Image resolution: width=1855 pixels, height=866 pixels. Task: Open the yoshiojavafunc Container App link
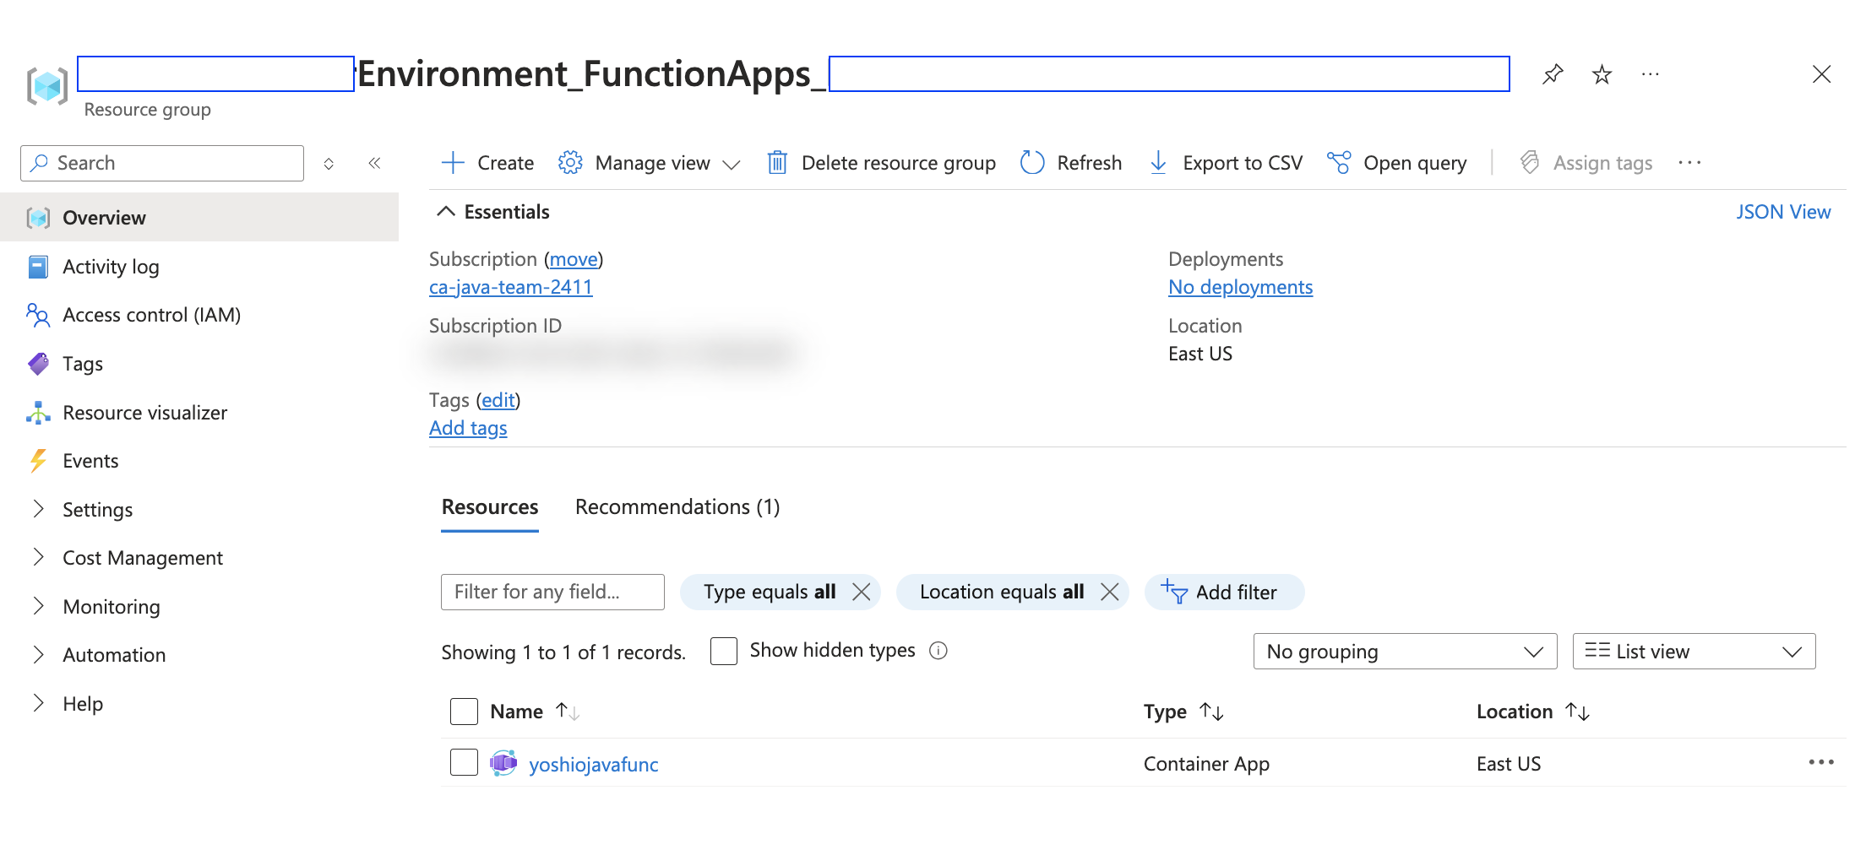pos(593,765)
